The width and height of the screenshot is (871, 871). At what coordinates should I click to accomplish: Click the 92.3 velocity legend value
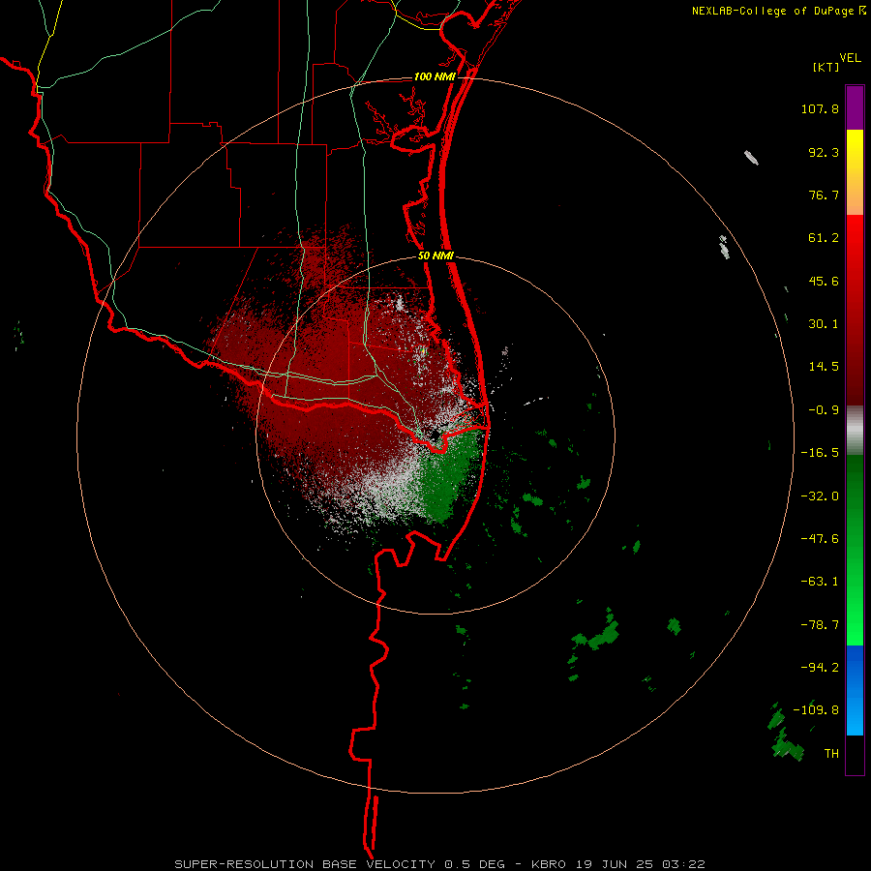pos(824,152)
